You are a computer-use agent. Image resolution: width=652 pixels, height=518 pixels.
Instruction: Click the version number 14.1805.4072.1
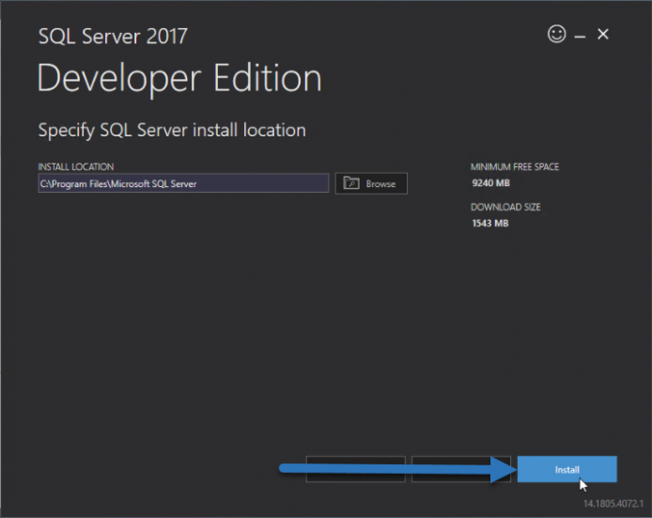[613, 504]
